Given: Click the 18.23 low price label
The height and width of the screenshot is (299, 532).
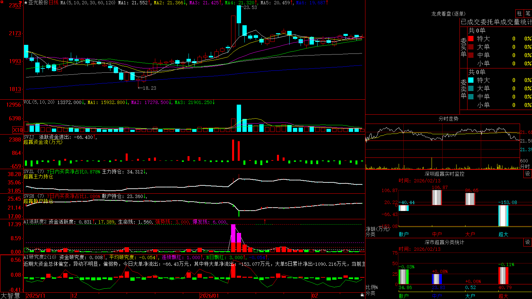Looking at the screenshot, I should click(149, 88).
